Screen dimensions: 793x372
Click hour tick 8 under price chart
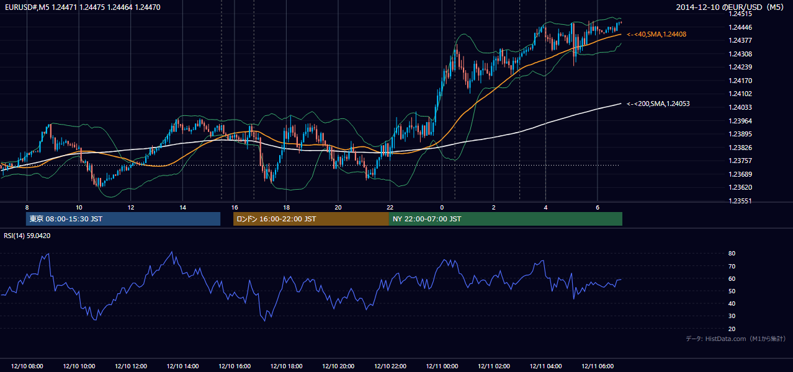[x=27, y=207]
